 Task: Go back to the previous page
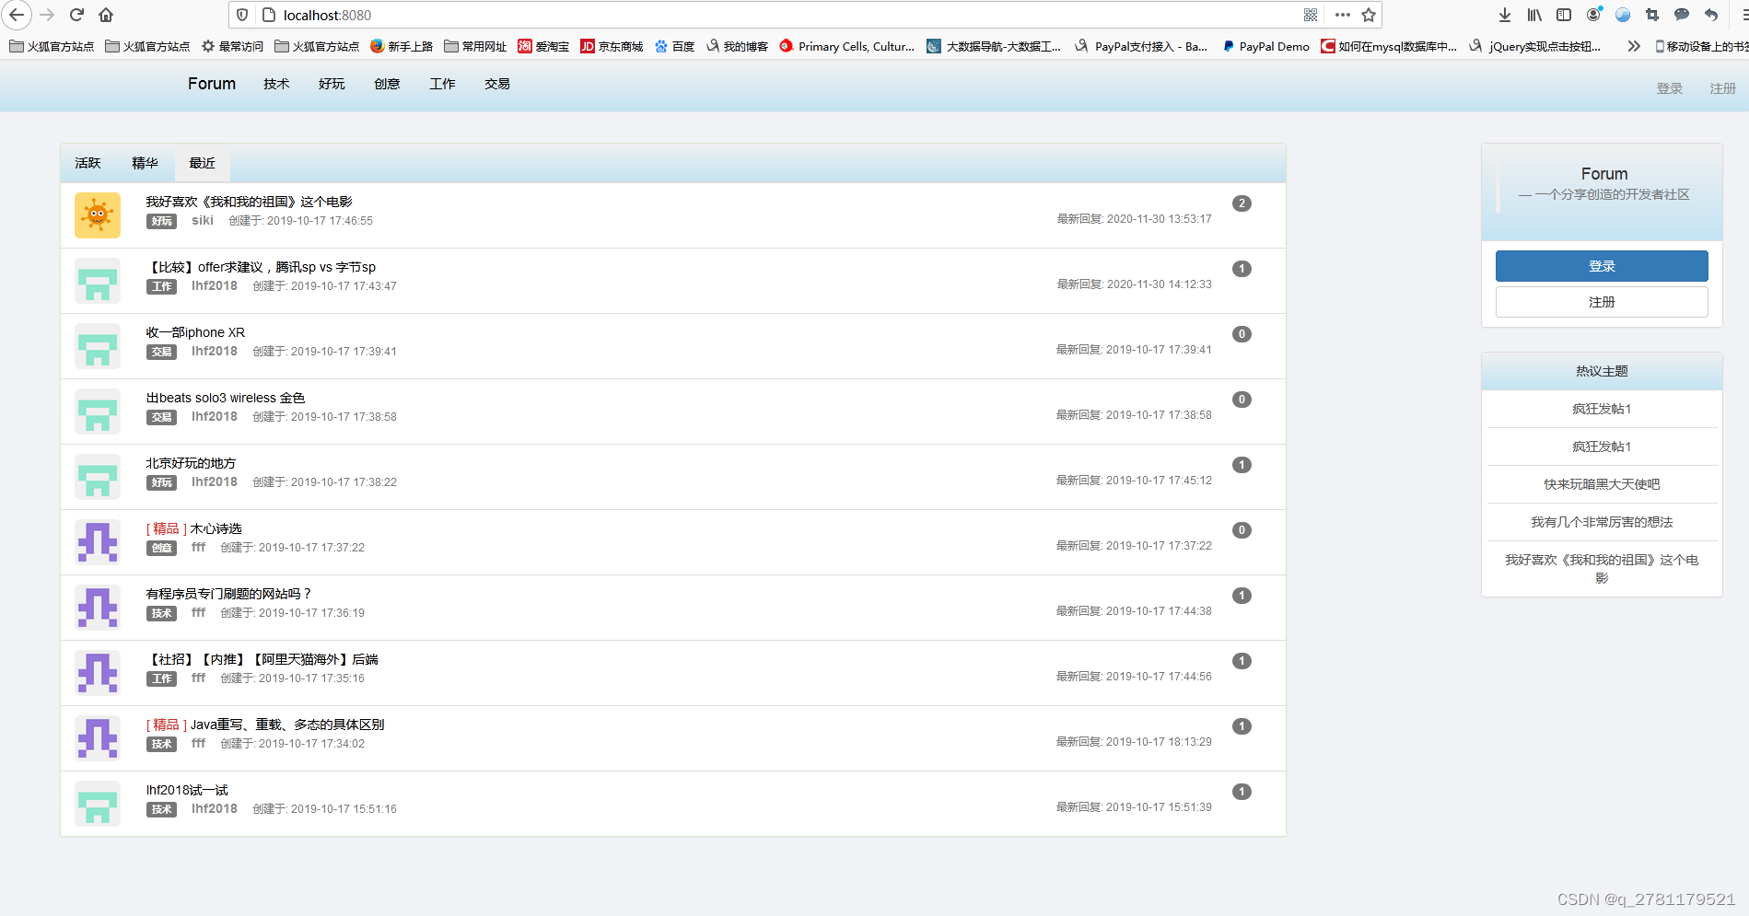pos(17,15)
